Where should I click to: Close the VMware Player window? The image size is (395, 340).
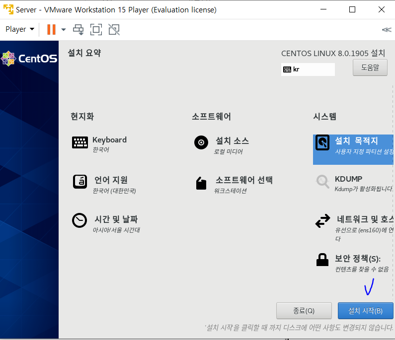pos(382,9)
